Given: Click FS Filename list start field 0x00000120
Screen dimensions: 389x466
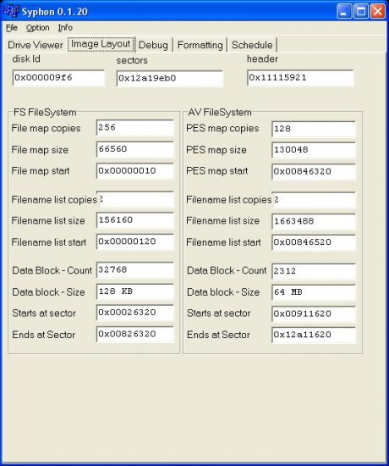Looking at the screenshot, I should pyautogui.click(x=135, y=241).
